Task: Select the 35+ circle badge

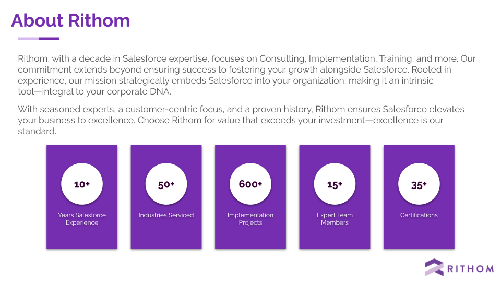Action: [419, 184]
